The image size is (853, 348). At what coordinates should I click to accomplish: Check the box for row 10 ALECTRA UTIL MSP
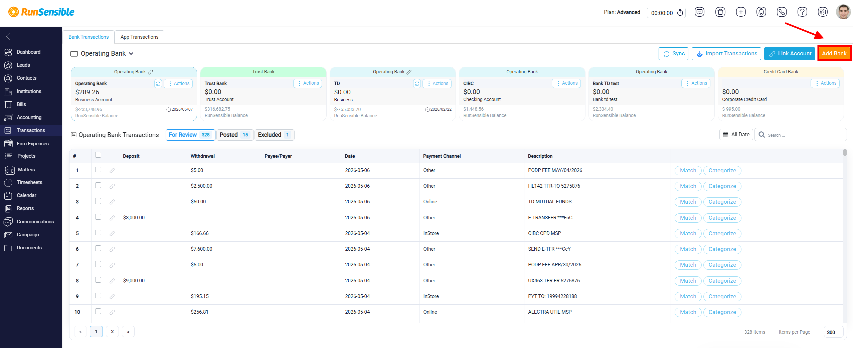pyautogui.click(x=98, y=311)
